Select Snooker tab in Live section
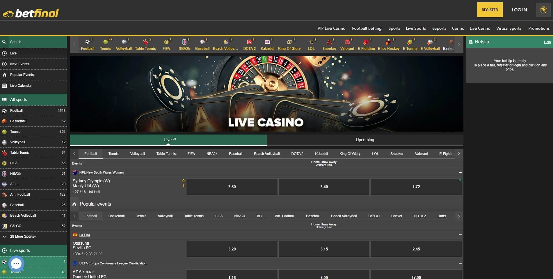This screenshot has height=279, width=553. tap(397, 154)
